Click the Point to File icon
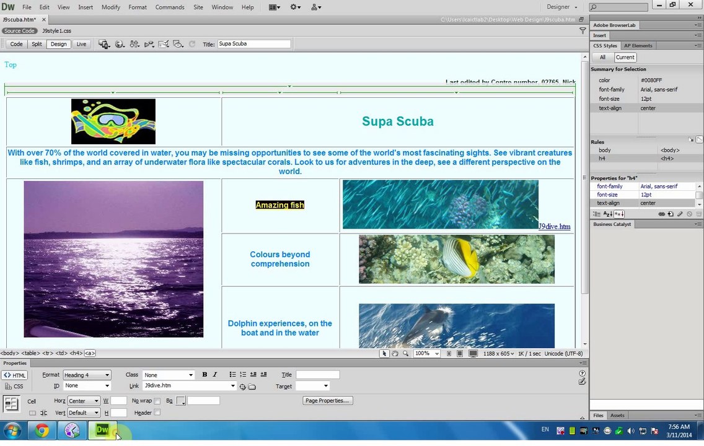The height and width of the screenshot is (446, 704). pos(243,387)
